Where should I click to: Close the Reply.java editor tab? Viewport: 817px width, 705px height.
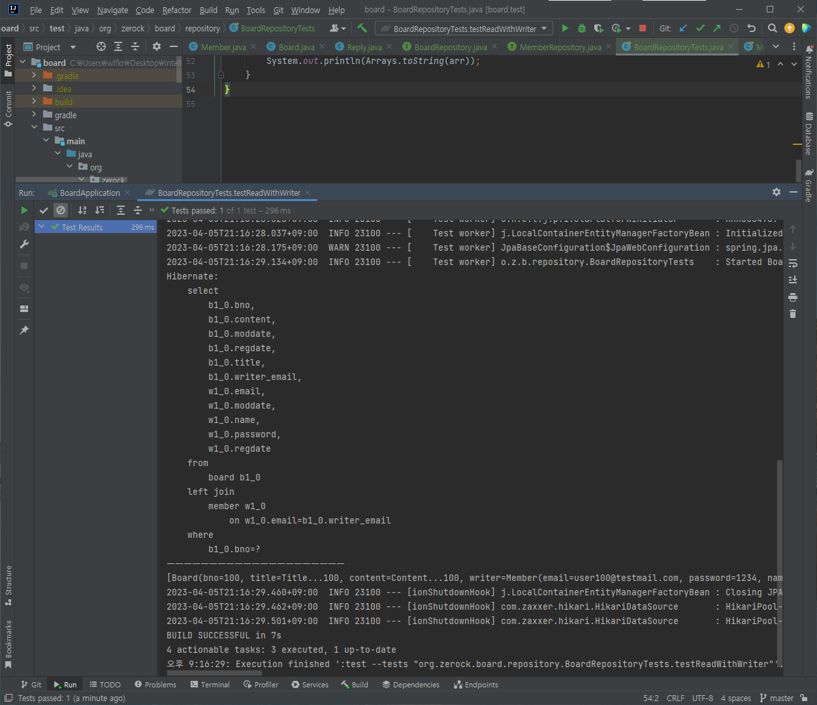pyautogui.click(x=389, y=46)
